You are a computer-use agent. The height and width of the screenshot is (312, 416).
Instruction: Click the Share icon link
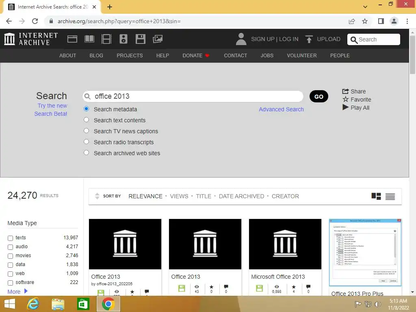point(345,91)
